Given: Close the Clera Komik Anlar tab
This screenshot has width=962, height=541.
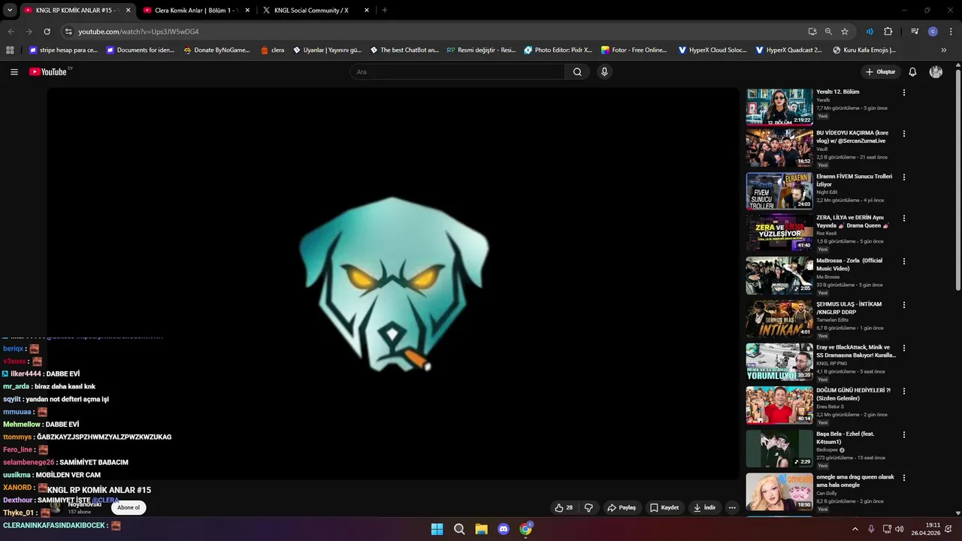Looking at the screenshot, I should (x=247, y=11).
